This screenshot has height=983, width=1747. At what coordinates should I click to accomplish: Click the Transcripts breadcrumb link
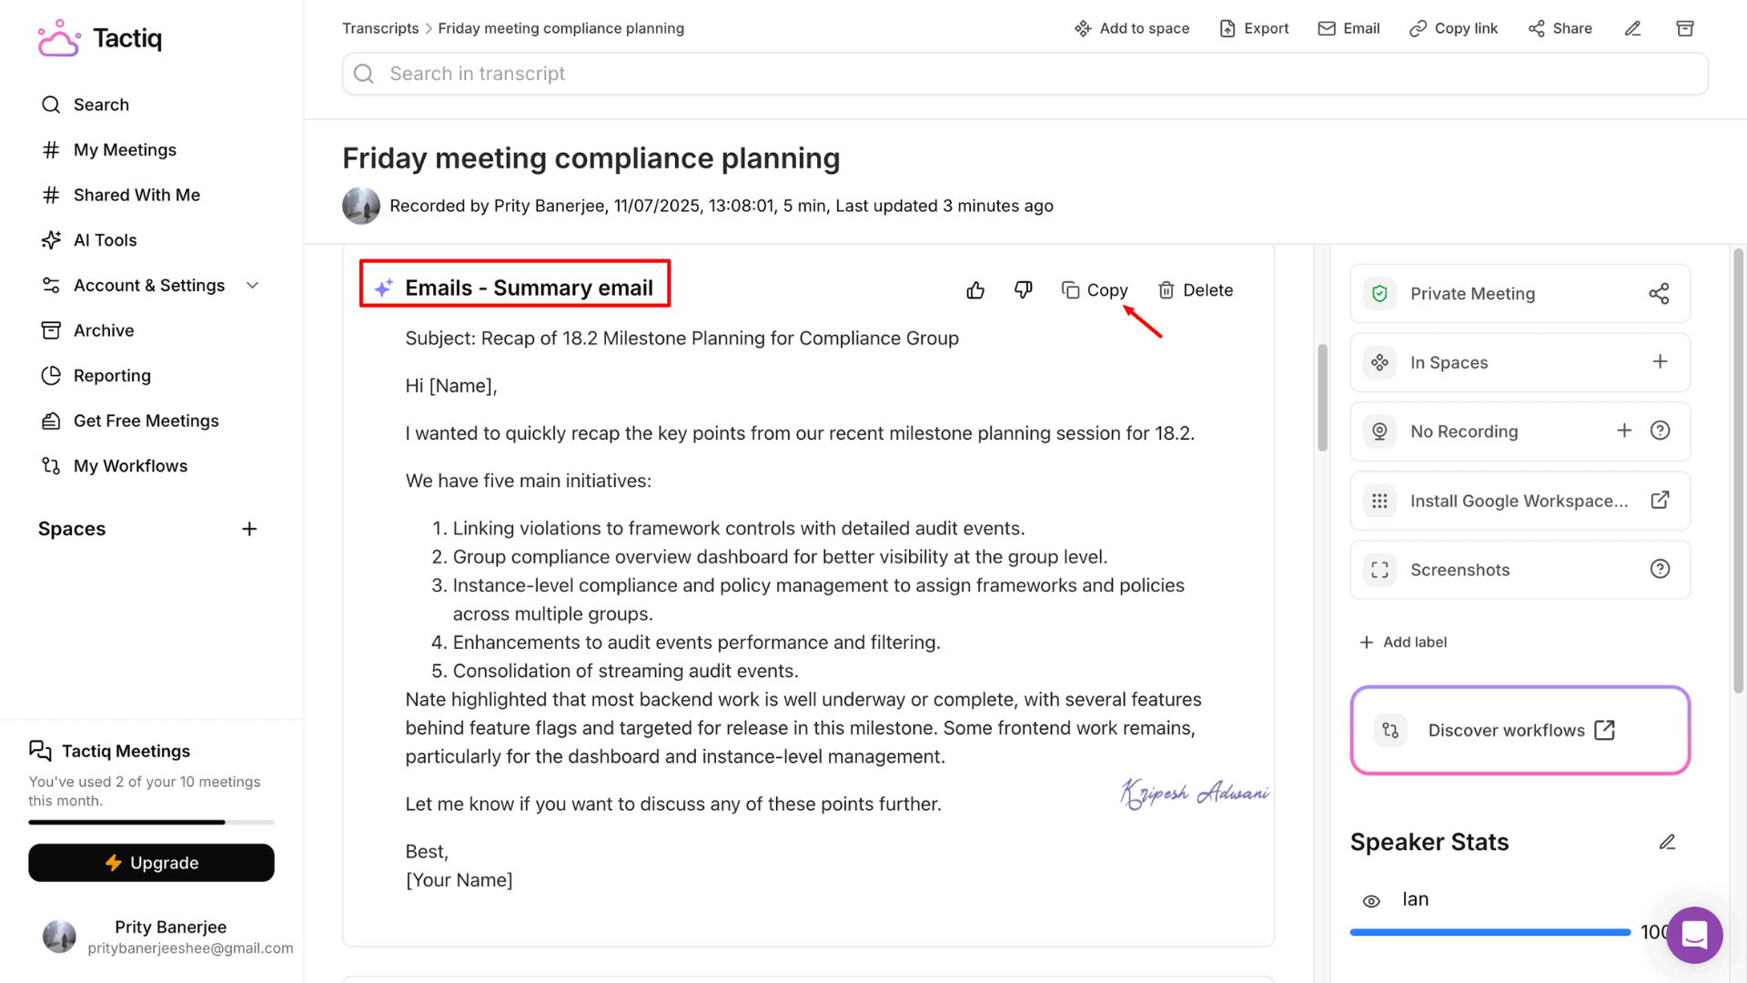(380, 29)
